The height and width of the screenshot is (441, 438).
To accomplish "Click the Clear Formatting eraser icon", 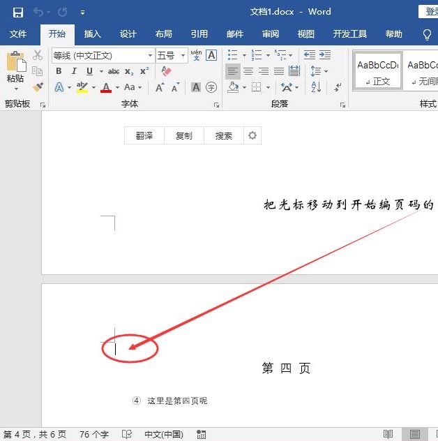I will [166, 71].
